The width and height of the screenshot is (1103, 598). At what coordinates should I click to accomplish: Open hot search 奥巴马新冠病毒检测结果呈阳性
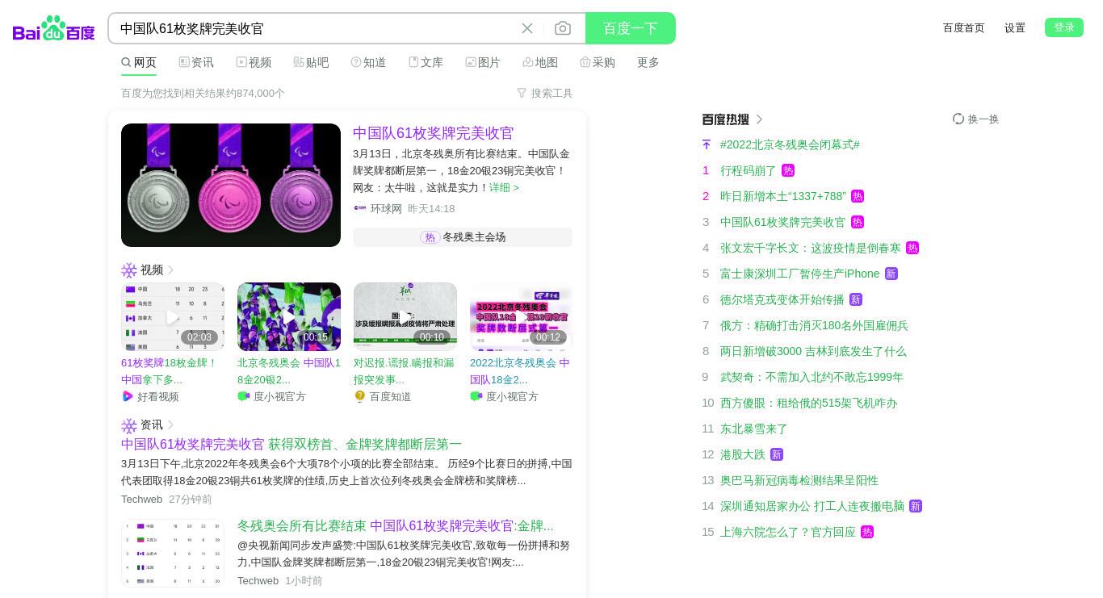(799, 480)
